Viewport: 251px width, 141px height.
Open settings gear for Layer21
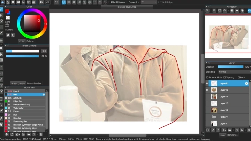pos(247,83)
